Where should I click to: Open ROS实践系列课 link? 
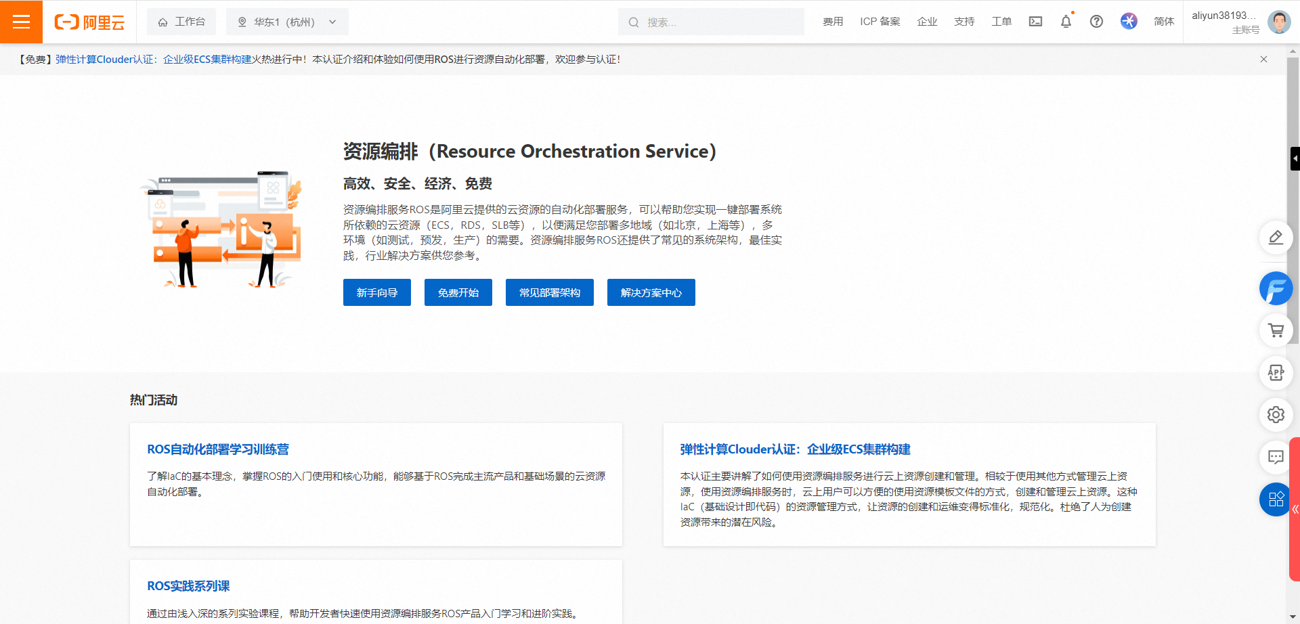[x=188, y=586]
